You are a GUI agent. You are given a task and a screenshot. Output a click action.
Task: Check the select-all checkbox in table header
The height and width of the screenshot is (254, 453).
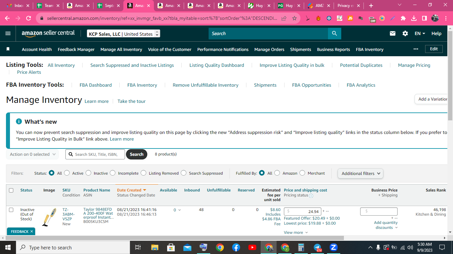11,190
